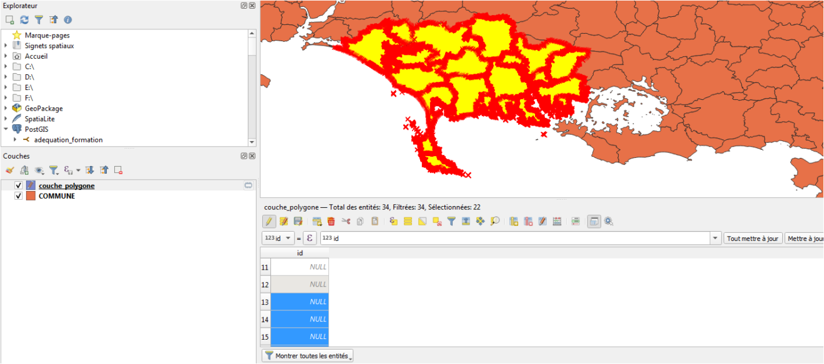Select features using an expression
This screenshot has height=364, width=824.
(x=393, y=221)
